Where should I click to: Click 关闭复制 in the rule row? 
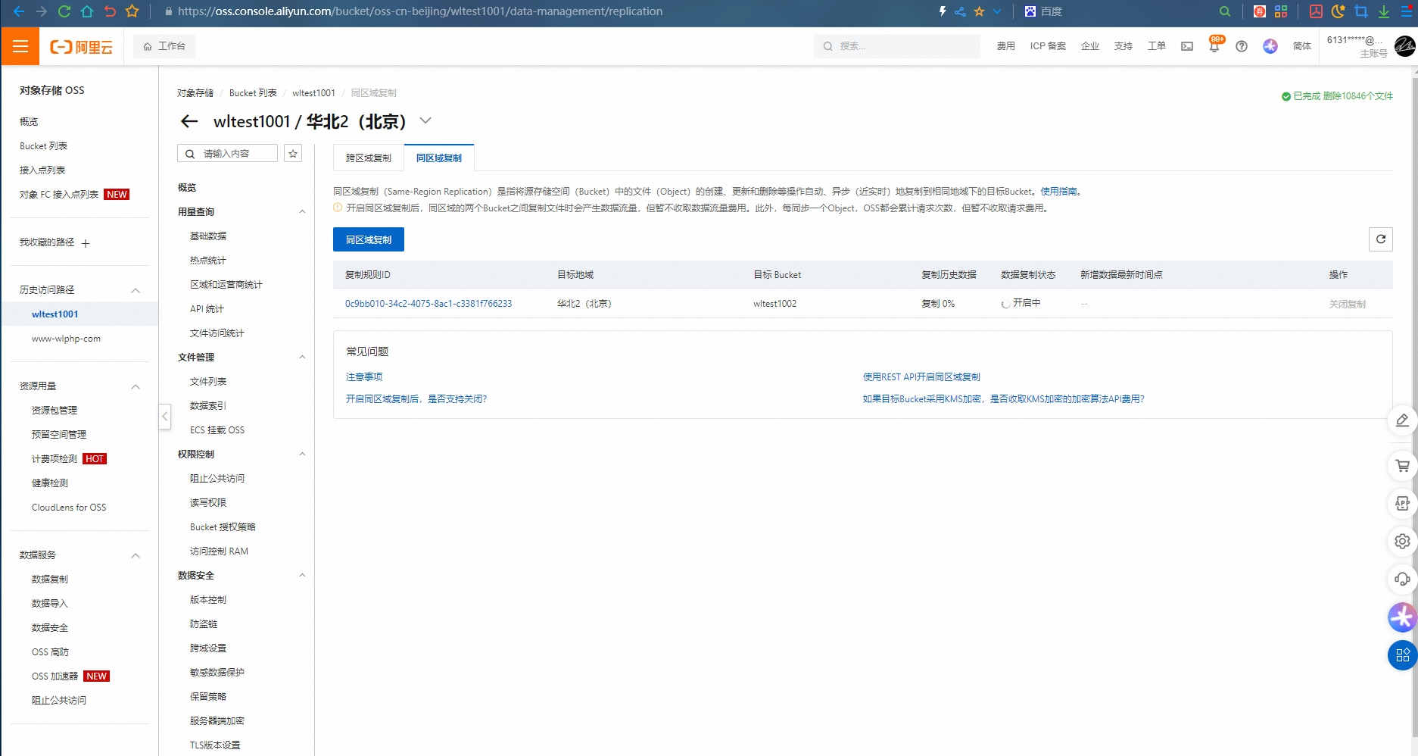1347,305
